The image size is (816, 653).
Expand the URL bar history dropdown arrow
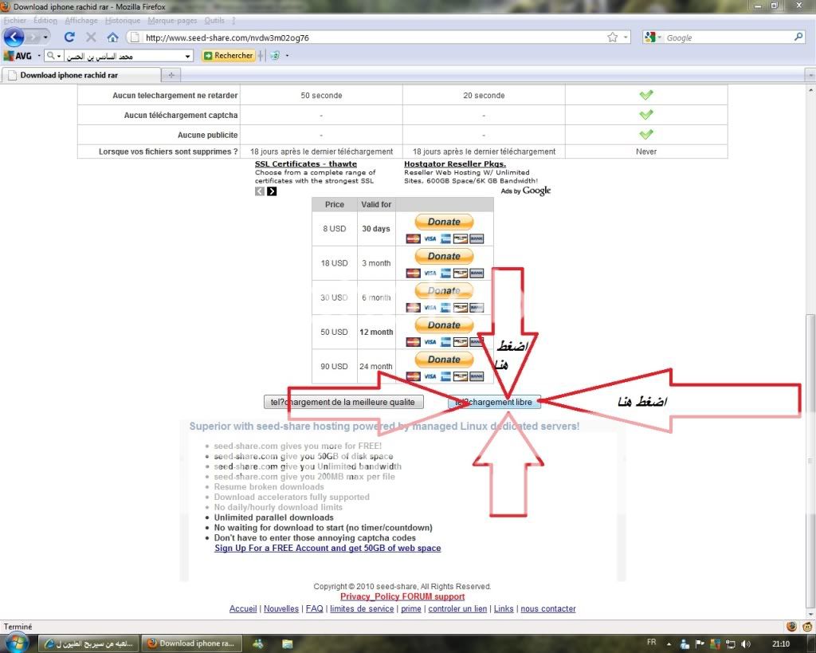(x=626, y=37)
